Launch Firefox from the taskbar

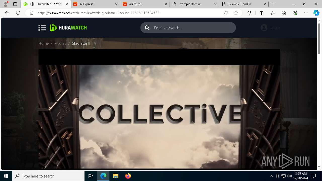128,176
